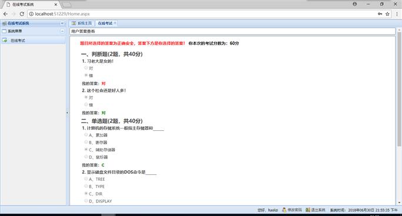Select 错 for question 这个社会还是好人多
Image resolution: width=402 pixels, height=216 pixels.
(x=86, y=104)
